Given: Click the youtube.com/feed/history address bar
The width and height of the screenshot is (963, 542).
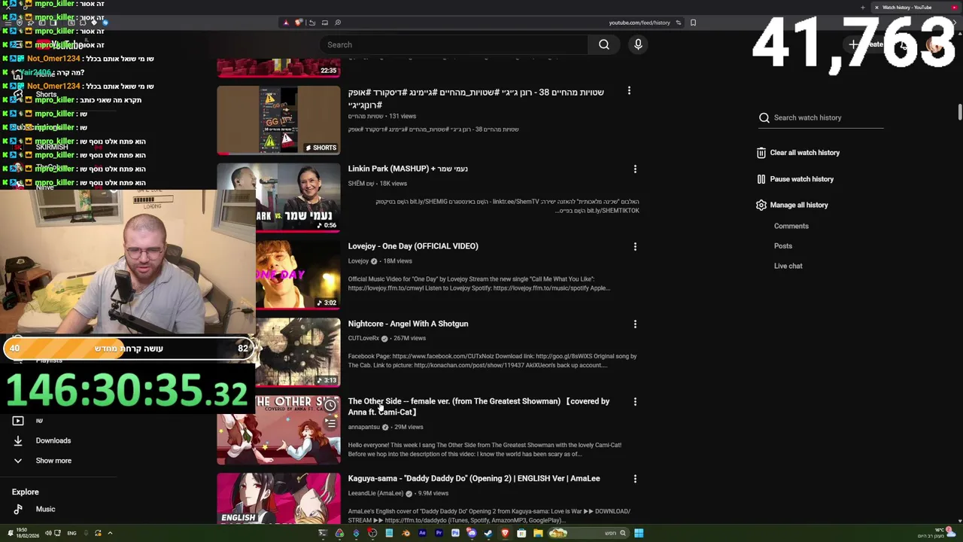Looking at the screenshot, I should coord(639,23).
